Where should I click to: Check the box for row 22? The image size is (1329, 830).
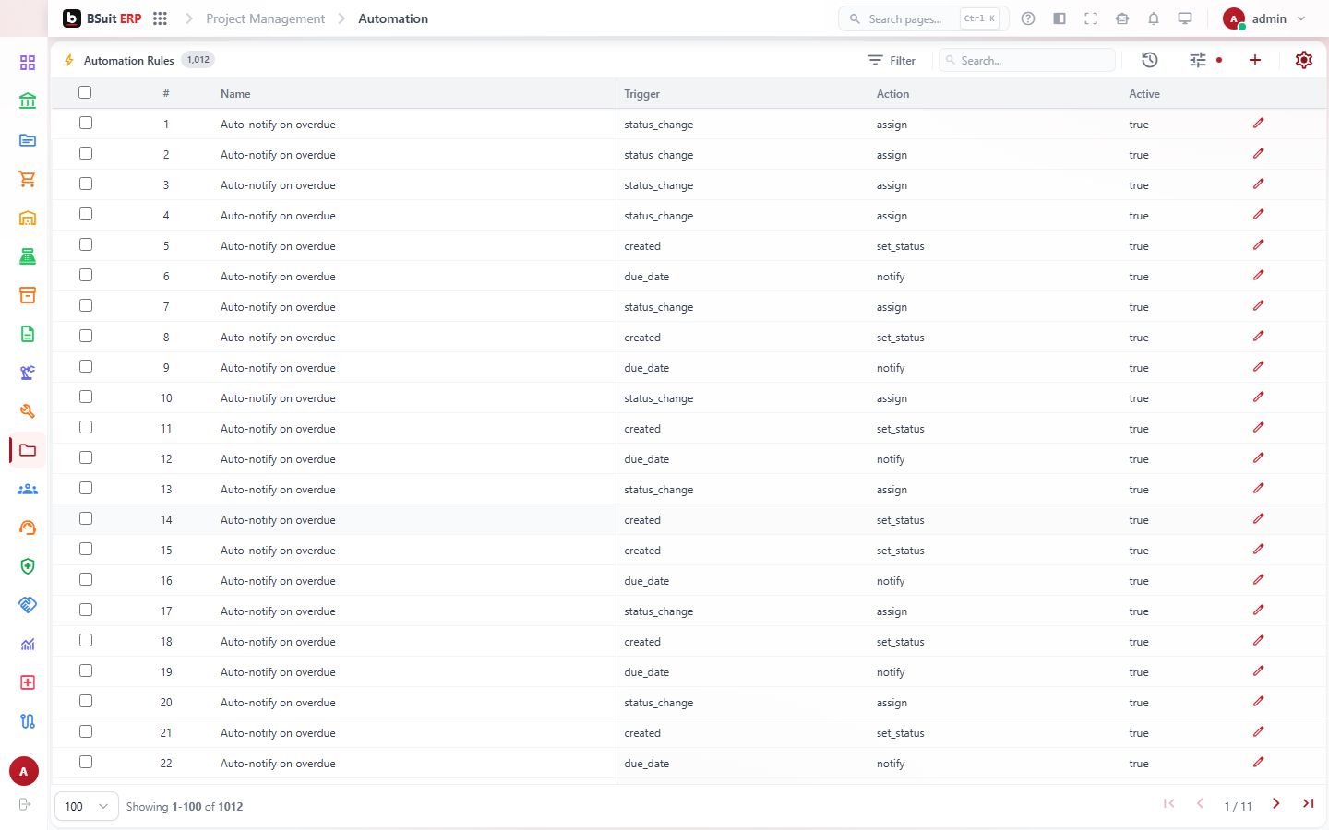(86, 762)
